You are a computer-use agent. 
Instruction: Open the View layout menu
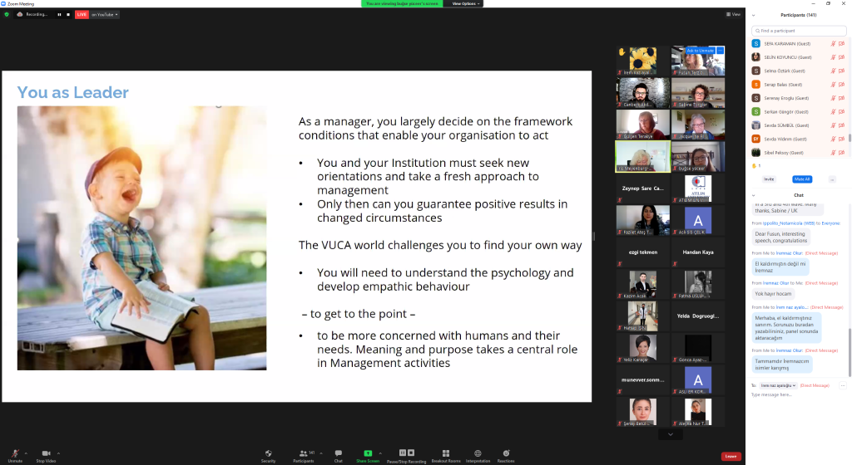tap(733, 14)
